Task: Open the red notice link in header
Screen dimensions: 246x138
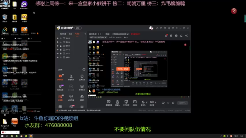Action: pyautogui.click(x=135, y=34)
